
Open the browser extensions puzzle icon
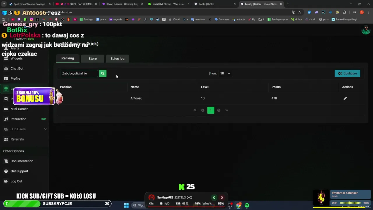coord(344,12)
